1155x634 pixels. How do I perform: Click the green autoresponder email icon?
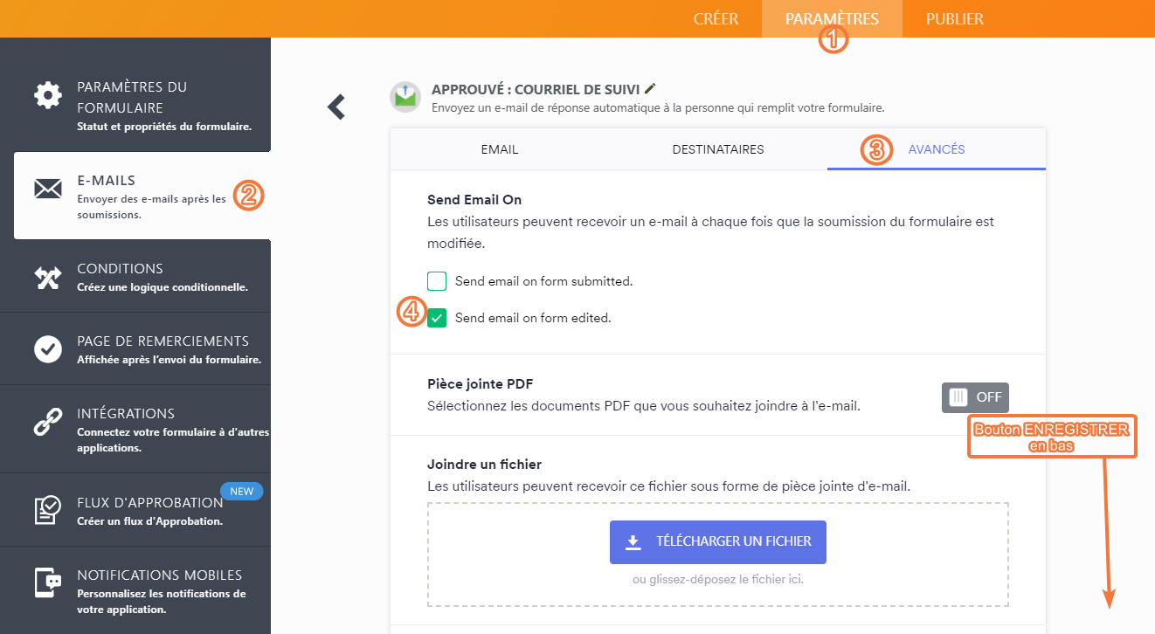405,97
